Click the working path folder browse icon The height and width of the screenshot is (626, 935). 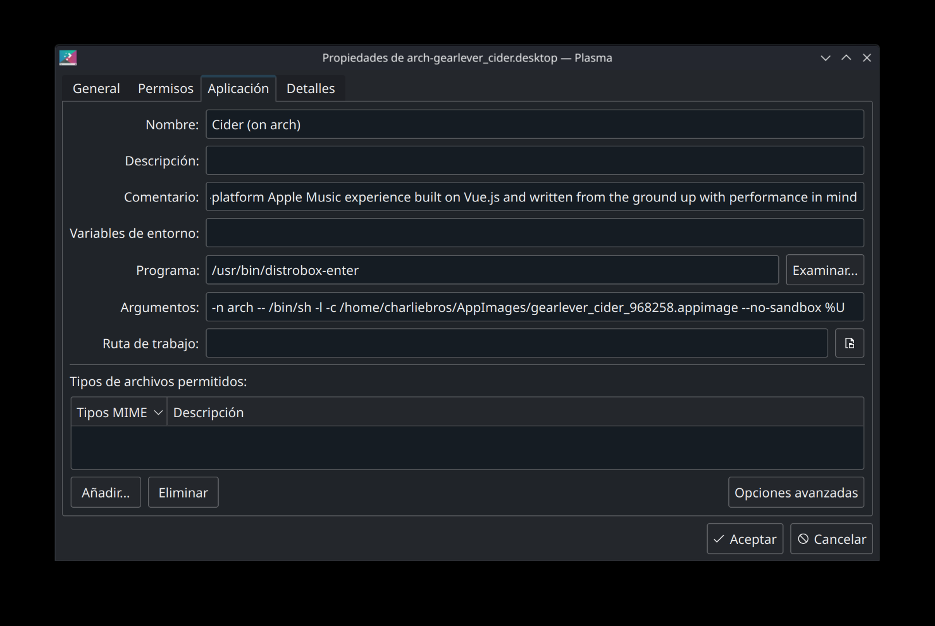849,343
